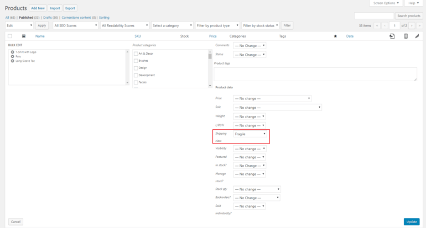Open the Status dropdown

250,55
